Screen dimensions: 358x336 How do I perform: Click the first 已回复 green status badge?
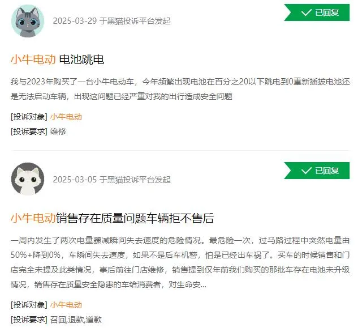(x=317, y=12)
